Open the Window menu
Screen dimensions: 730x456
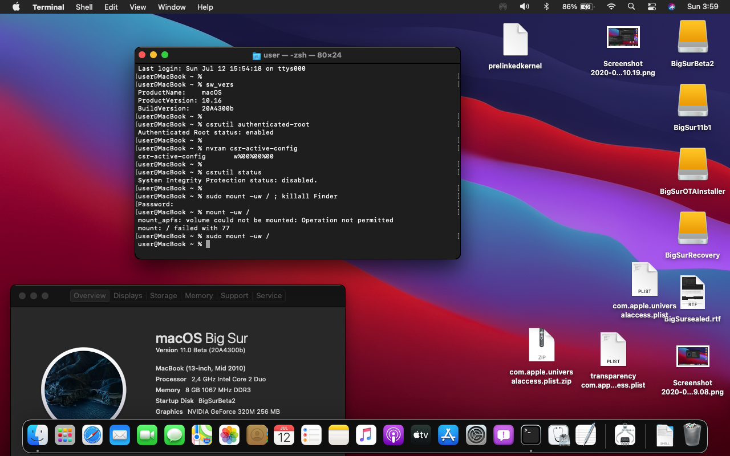click(x=172, y=7)
